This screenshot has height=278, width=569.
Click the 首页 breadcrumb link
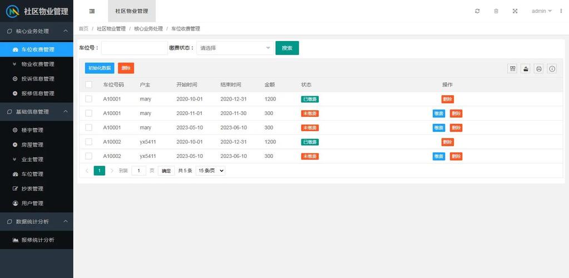pos(83,29)
